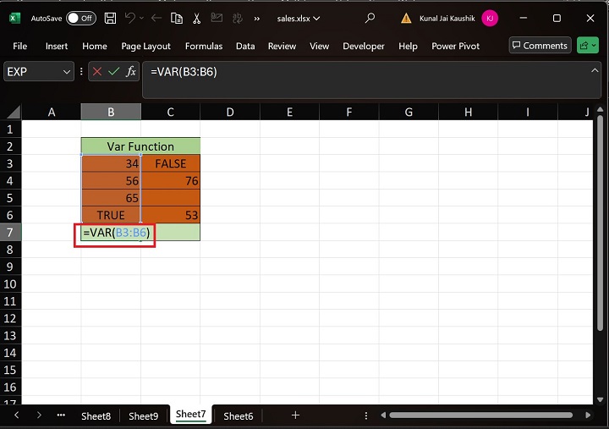Viewport: 609px width, 429px height.
Task: Select row 7 header
Action: [10, 233]
